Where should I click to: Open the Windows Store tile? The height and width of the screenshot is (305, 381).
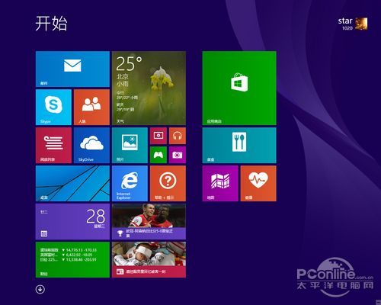pyautogui.click(x=239, y=88)
